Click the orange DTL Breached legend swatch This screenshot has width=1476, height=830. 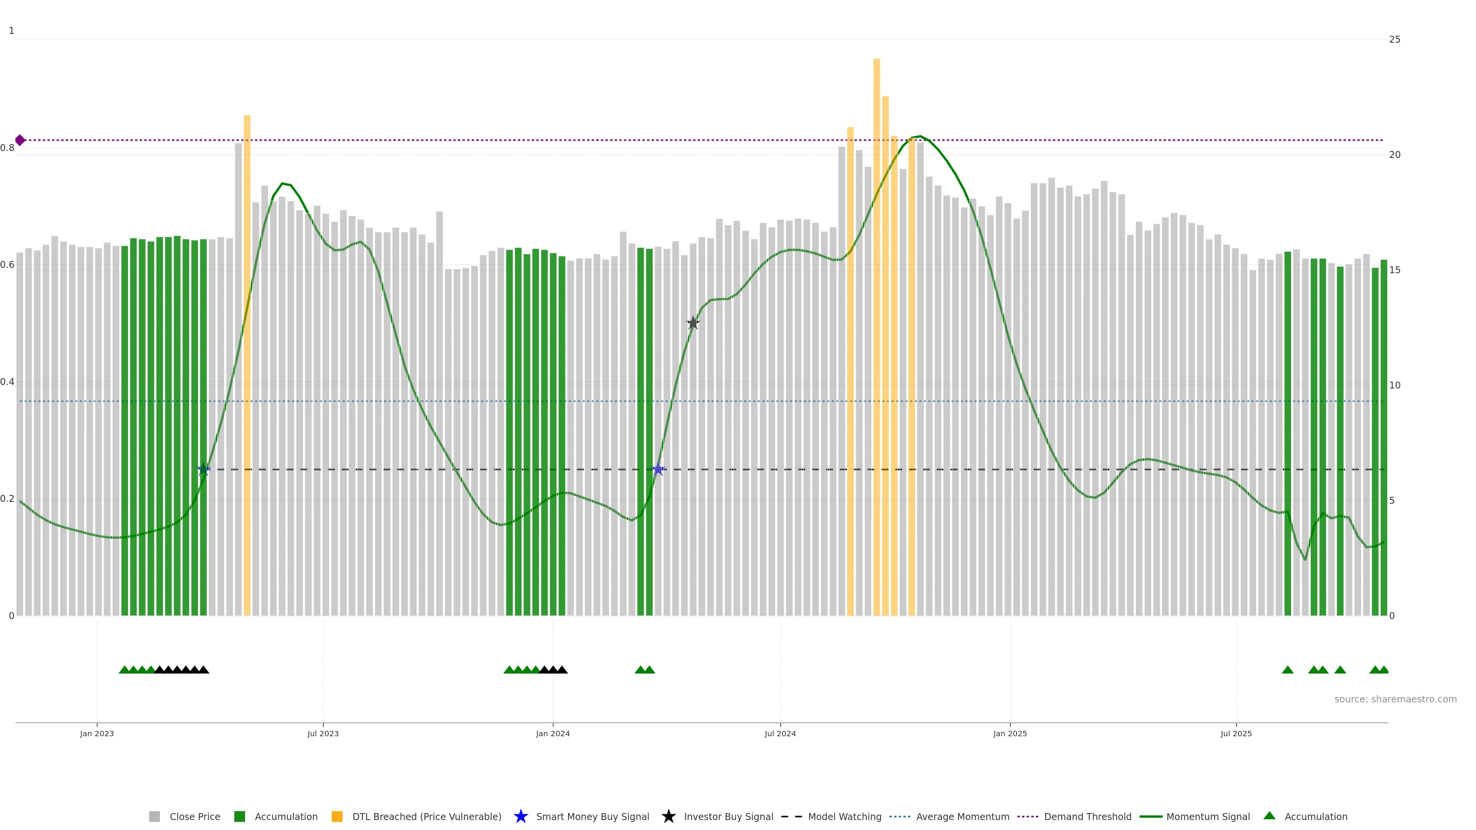(x=337, y=816)
